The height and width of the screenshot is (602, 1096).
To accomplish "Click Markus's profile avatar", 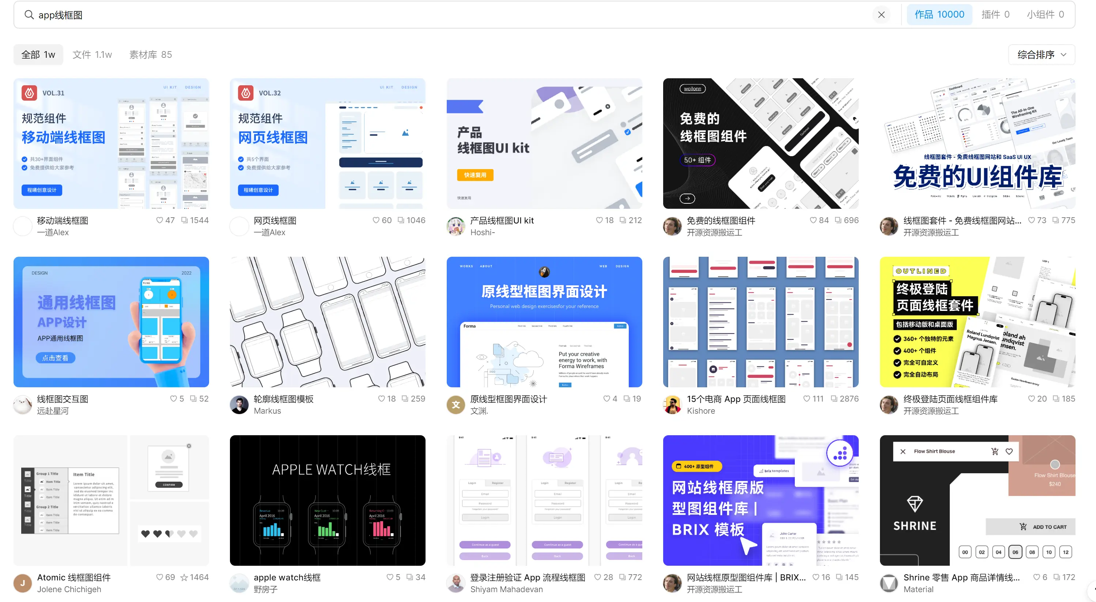I will [x=239, y=405].
